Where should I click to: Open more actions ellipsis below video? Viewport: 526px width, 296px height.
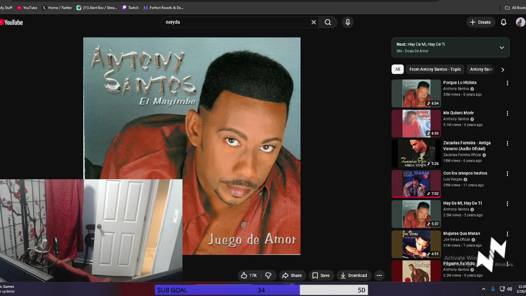point(379,275)
